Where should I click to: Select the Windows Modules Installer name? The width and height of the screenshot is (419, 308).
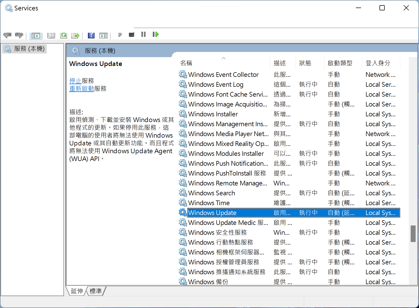point(226,153)
